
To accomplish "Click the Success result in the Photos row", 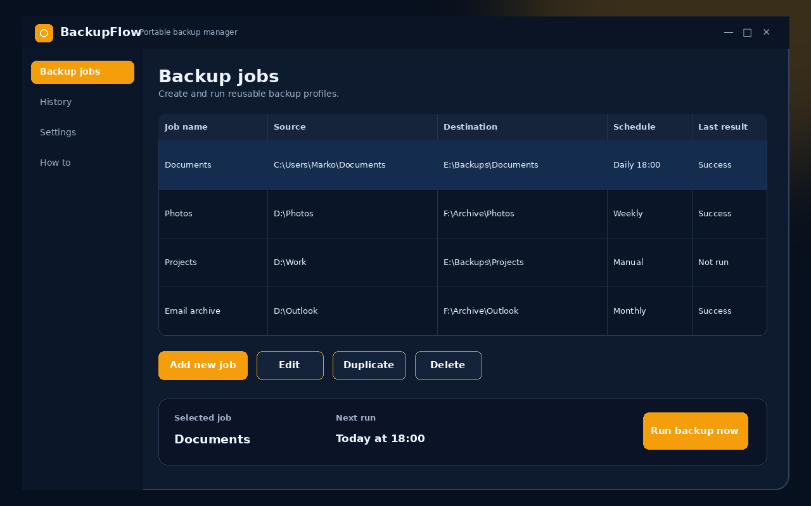I will 729,214.
